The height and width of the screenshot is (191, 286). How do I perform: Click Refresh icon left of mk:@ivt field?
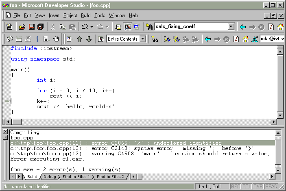click(236, 39)
